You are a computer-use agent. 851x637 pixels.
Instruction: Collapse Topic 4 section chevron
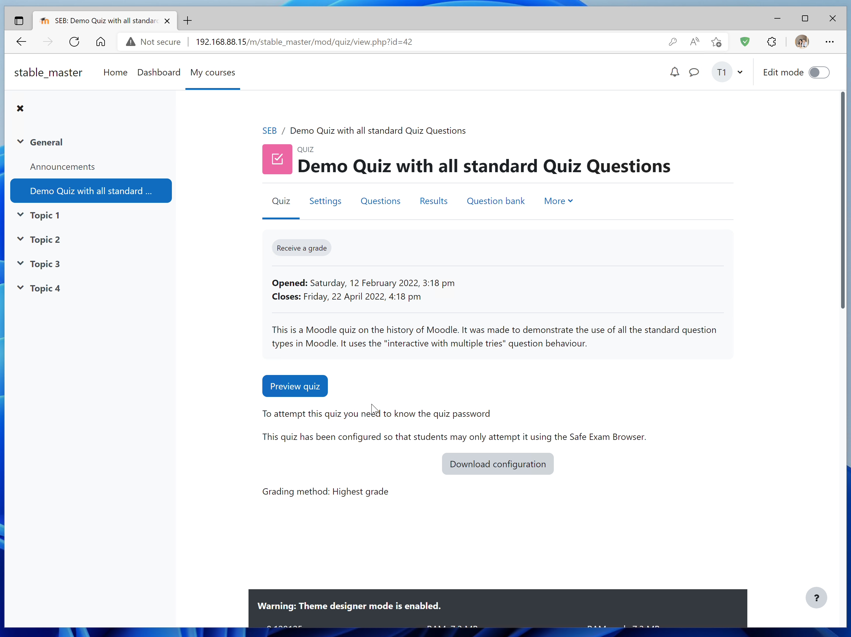[20, 287]
